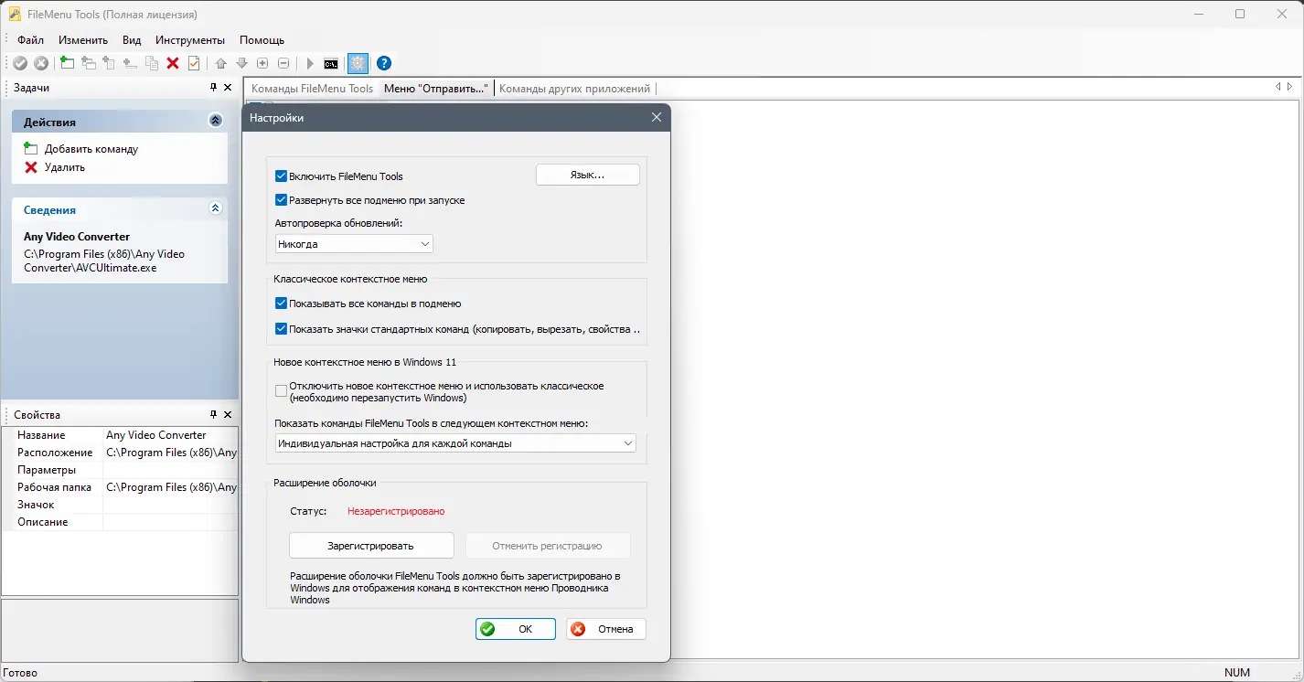1304x682 pixels.
Task: Select the 'Значок' property row label
Action: (36, 505)
